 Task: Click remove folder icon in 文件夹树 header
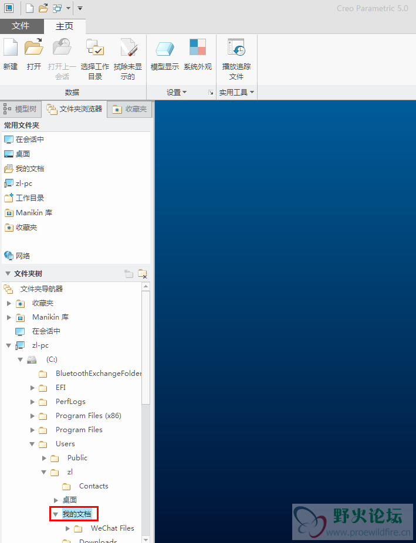(x=143, y=274)
